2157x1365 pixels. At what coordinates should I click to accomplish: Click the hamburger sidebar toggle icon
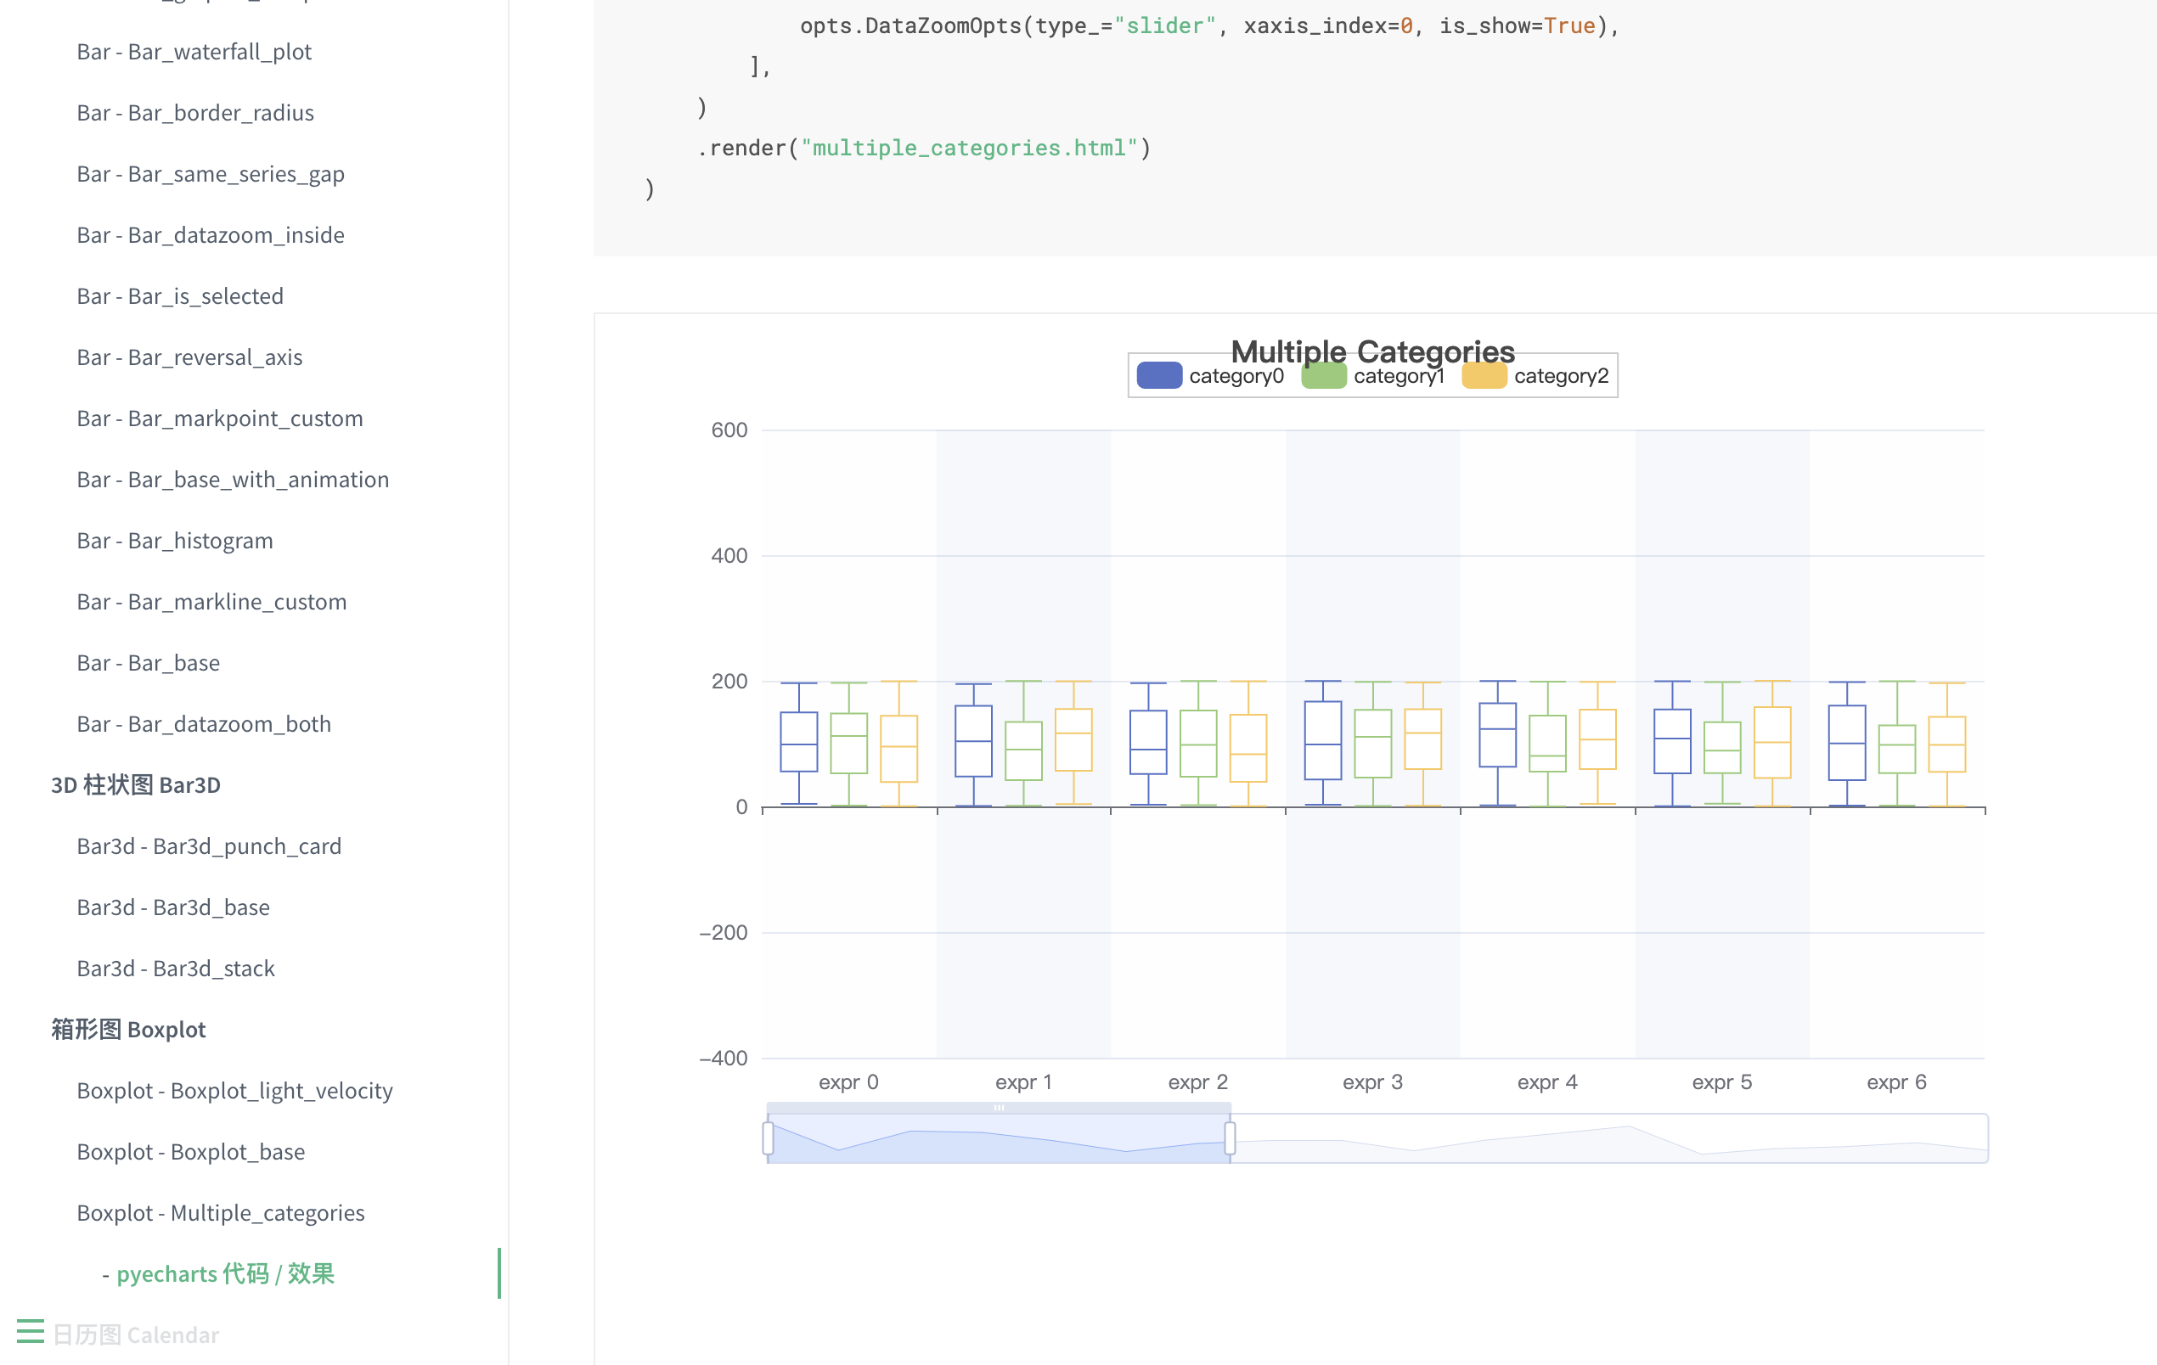pyautogui.click(x=31, y=1331)
